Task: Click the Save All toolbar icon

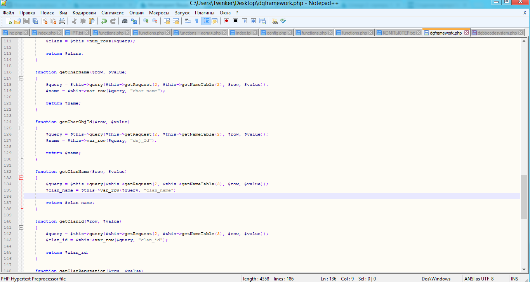Action: pyautogui.click(x=36, y=21)
